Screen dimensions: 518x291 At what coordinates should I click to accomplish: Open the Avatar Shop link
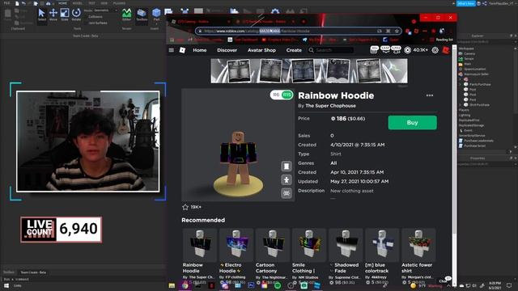261,50
